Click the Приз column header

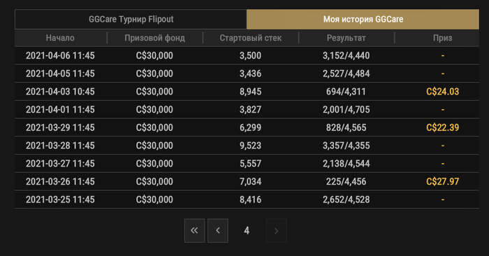tap(442, 38)
